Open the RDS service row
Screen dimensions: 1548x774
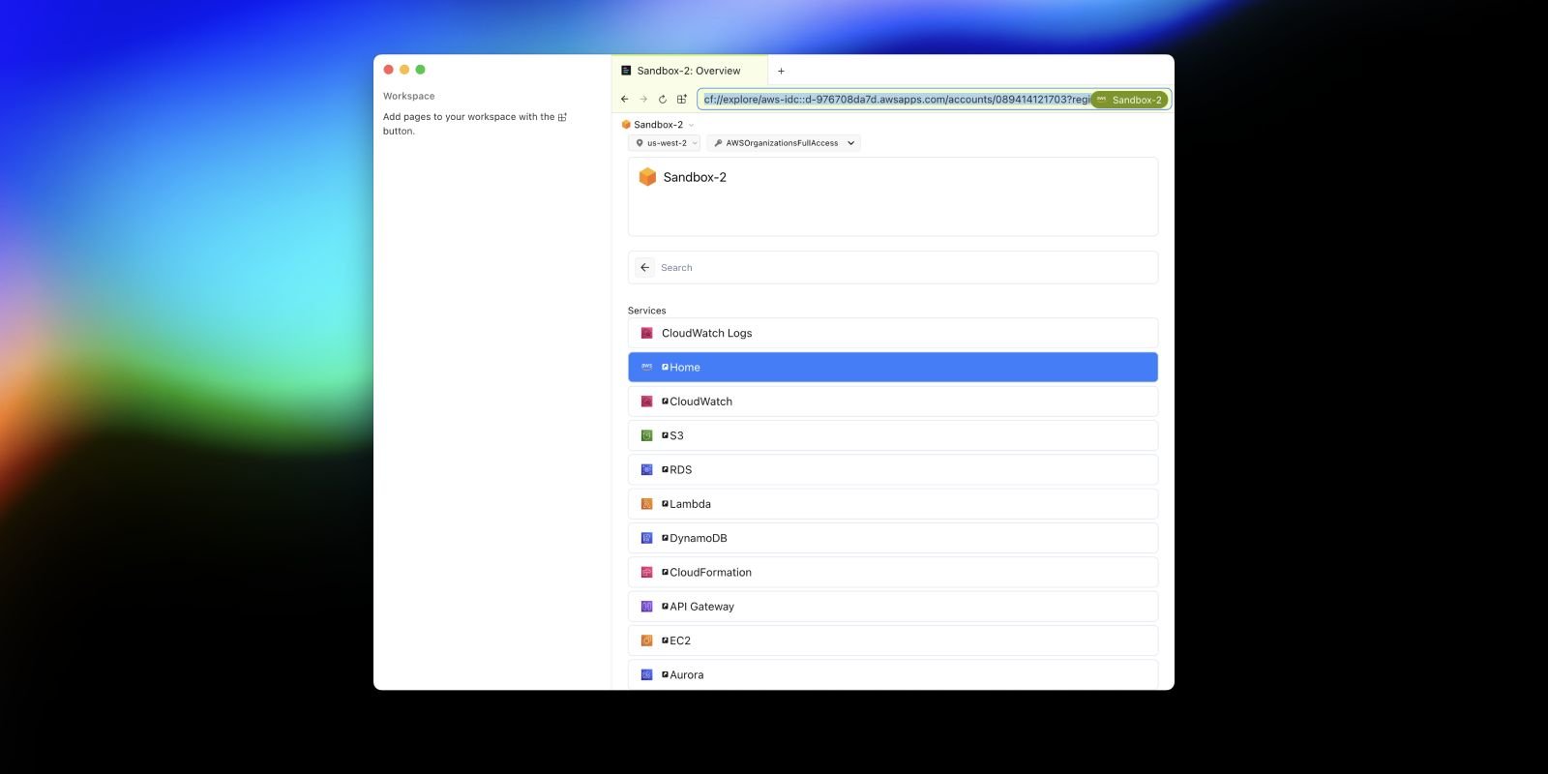point(893,470)
